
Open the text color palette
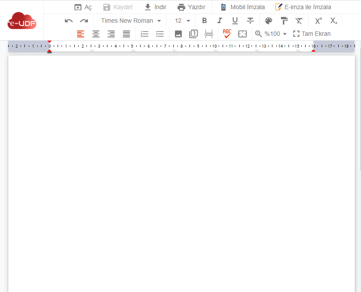[x=268, y=21]
